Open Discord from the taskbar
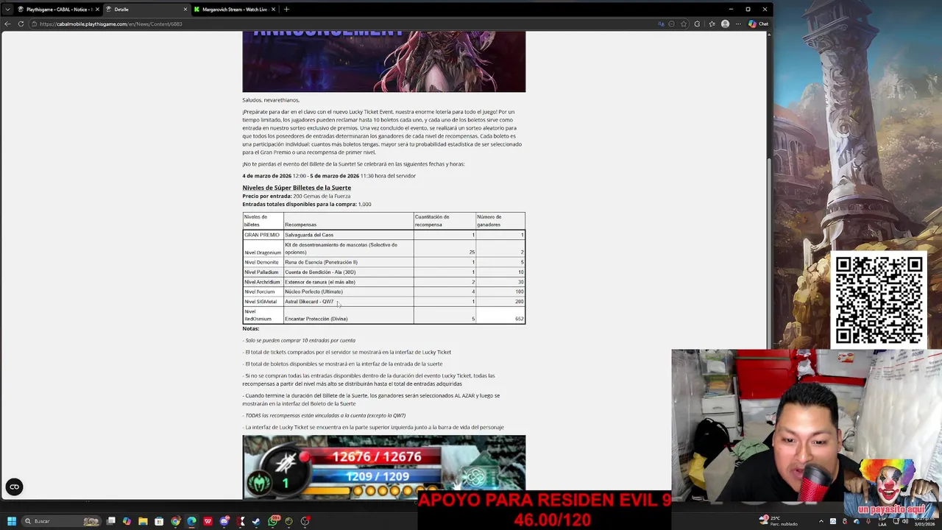The width and height of the screenshot is (942, 530). point(224,521)
